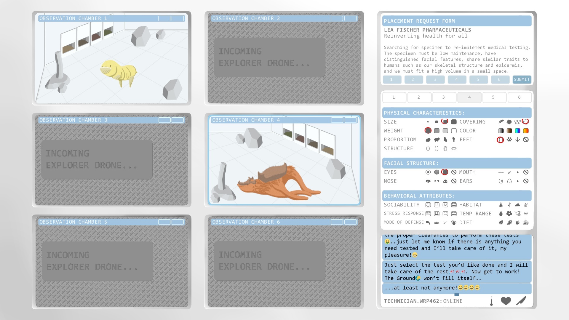Select the cactus Habitat icon
The width and height of the screenshot is (569, 320).
tap(509, 205)
